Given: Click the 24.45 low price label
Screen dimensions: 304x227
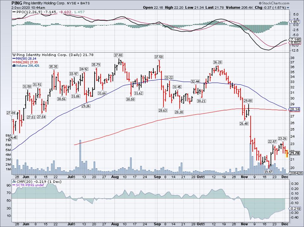Looking at the screenshot, I should [13, 137].
